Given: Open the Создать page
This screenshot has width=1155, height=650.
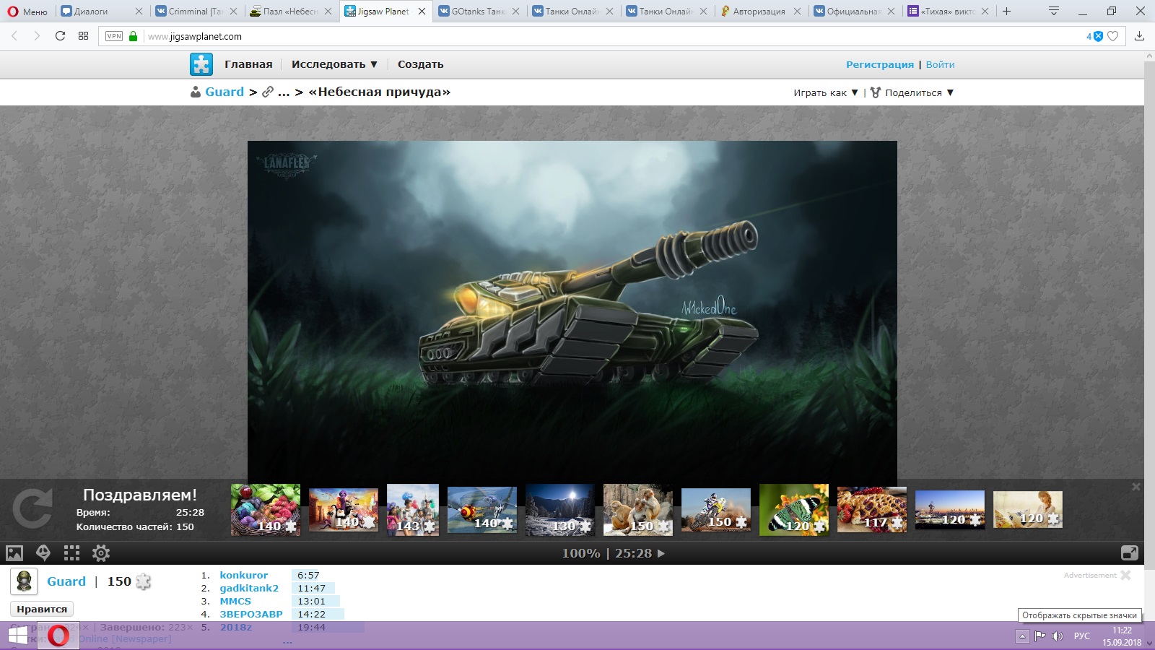Looking at the screenshot, I should [421, 64].
